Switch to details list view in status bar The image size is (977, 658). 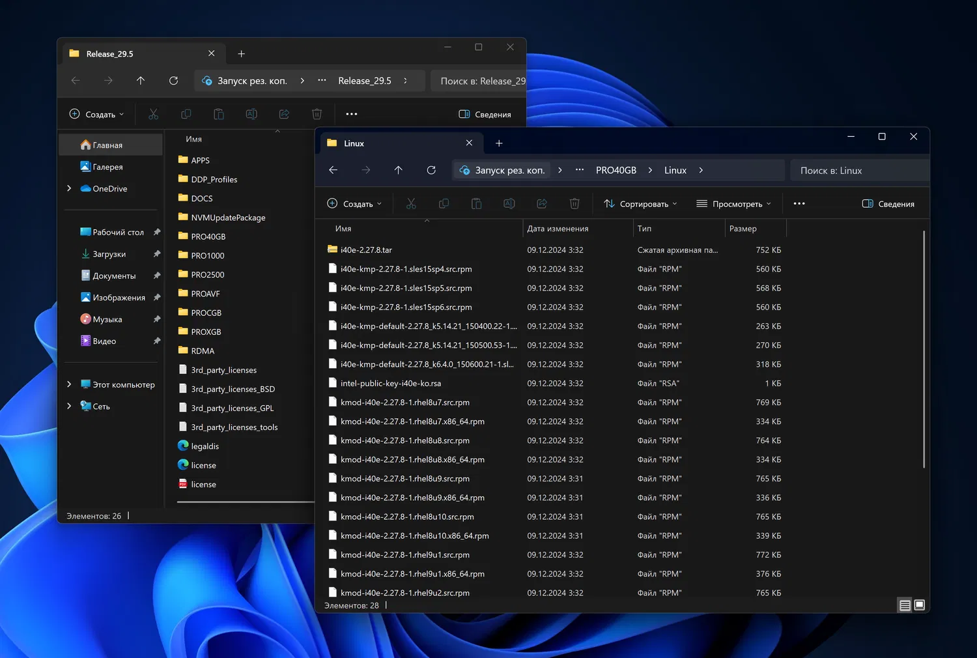[x=905, y=605]
